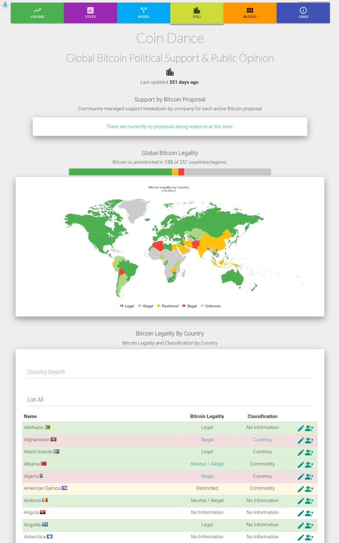Viewport: 339px width, 543px height.
Task: Edit the Afghanistan entry with pencil icon
Action: tap(301, 441)
